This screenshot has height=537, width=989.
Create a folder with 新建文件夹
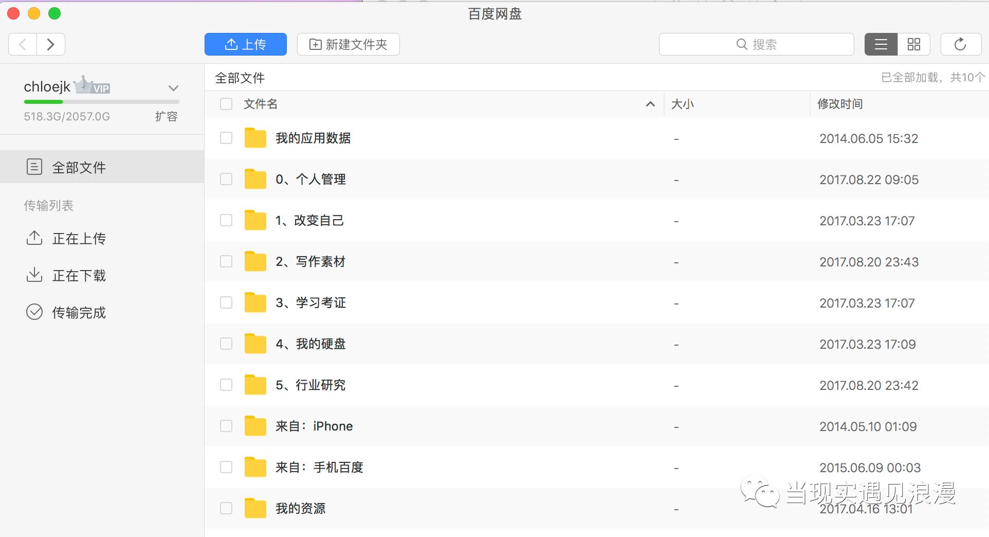(349, 44)
